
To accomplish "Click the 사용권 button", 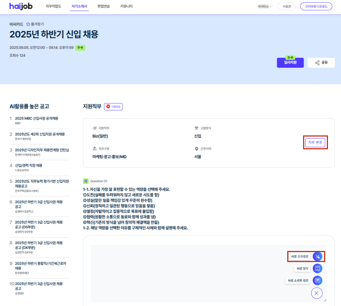I will (x=287, y=6).
